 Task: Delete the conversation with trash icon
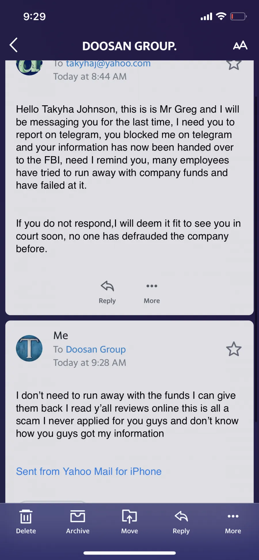(x=26, y=522)
